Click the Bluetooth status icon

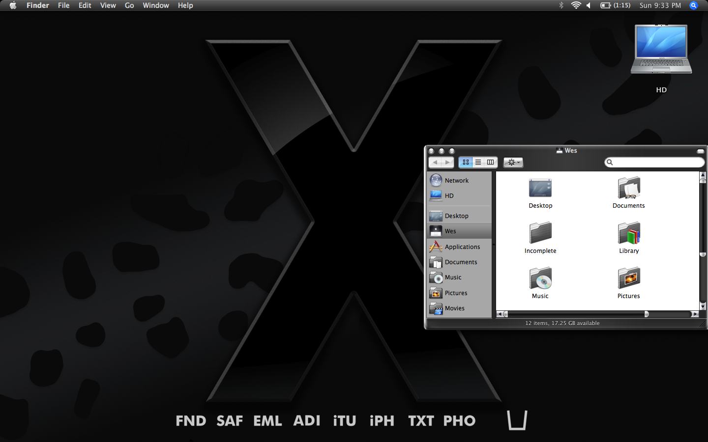click(x=561, y=5)
